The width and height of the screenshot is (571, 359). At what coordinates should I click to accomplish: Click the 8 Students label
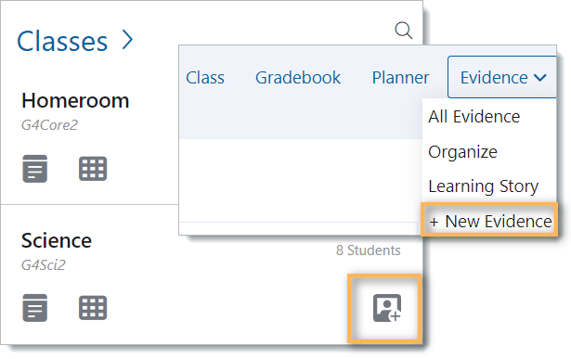(369, 250)
